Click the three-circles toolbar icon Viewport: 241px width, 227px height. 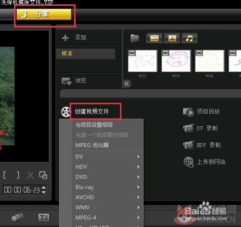click(17, 217)
